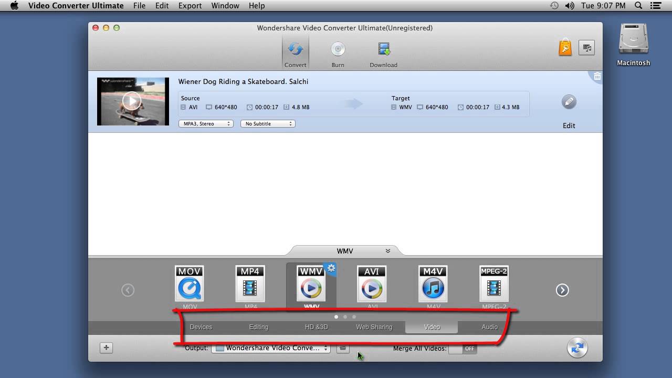Open output folder icon button
This screenshot has width=672, height=378.
(x=343, y=348)
